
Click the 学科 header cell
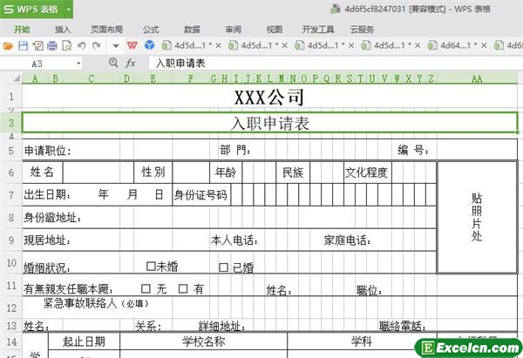click(x=362, y=341)
